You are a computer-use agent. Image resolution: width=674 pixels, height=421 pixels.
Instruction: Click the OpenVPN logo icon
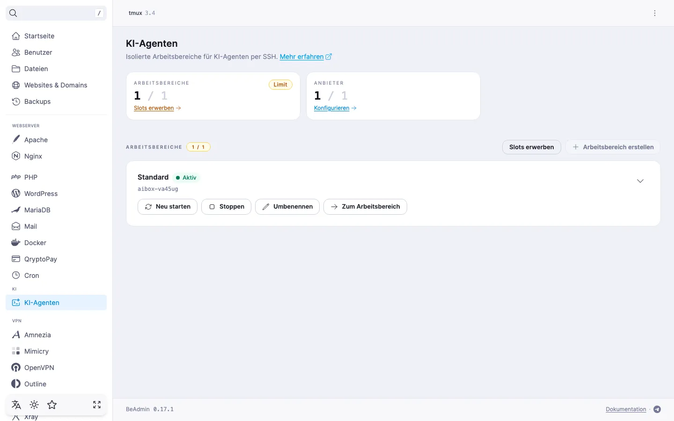click(16, 368)
